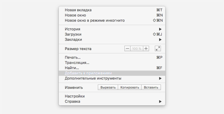Click Найти… in the menu
The height and width of the screenshot is (114, 224).
72,68
